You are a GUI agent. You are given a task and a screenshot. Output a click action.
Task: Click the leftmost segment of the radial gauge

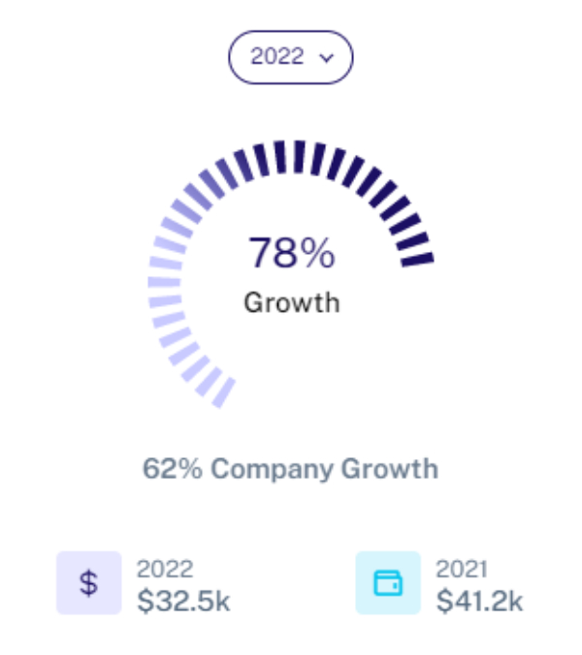[165, 282]
